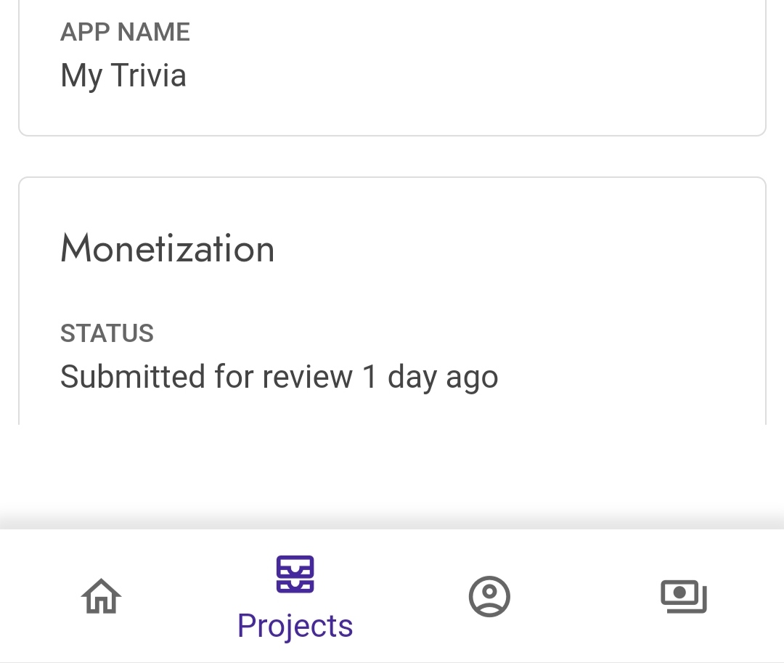Open the earnings money icon
The width and height of the screenshot is (784, 663).
point(683,596)
